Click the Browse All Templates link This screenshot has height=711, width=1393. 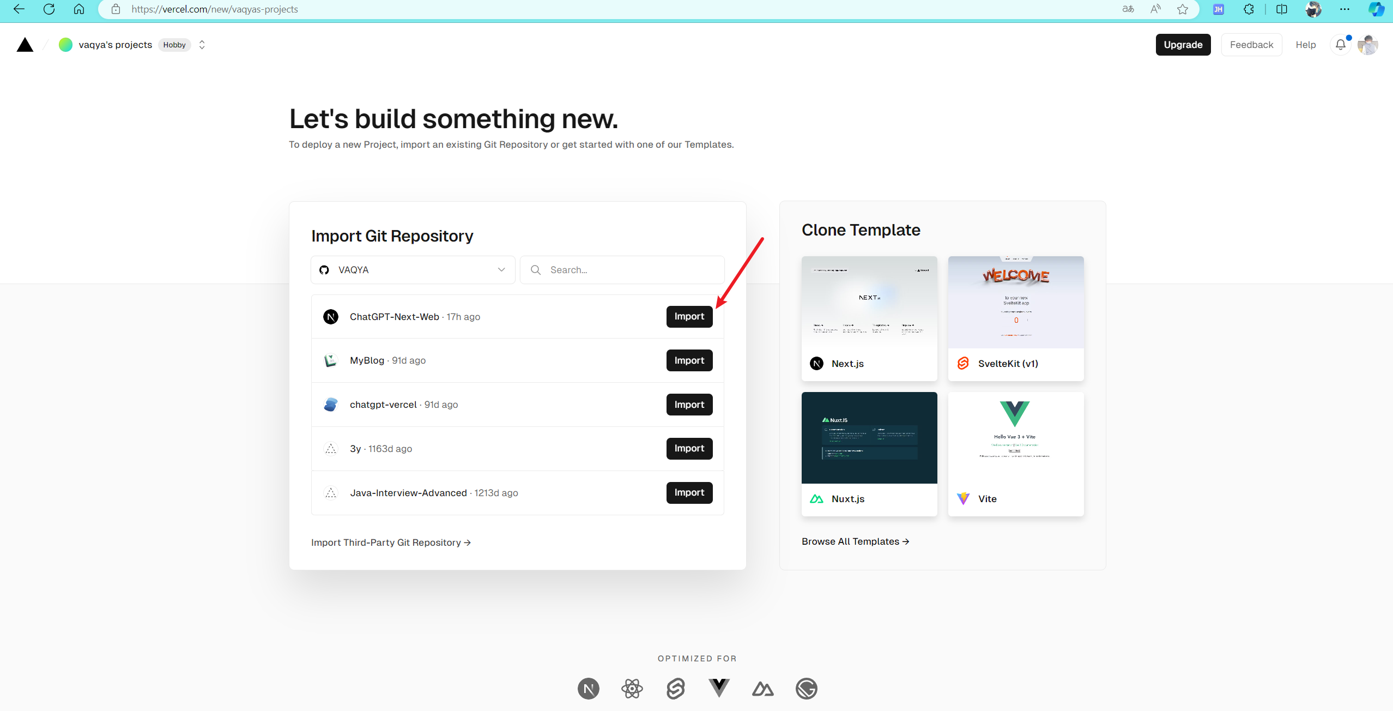(x=856, y=541)
